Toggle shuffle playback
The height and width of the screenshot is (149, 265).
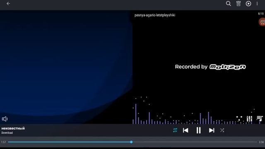pos(222,130)
